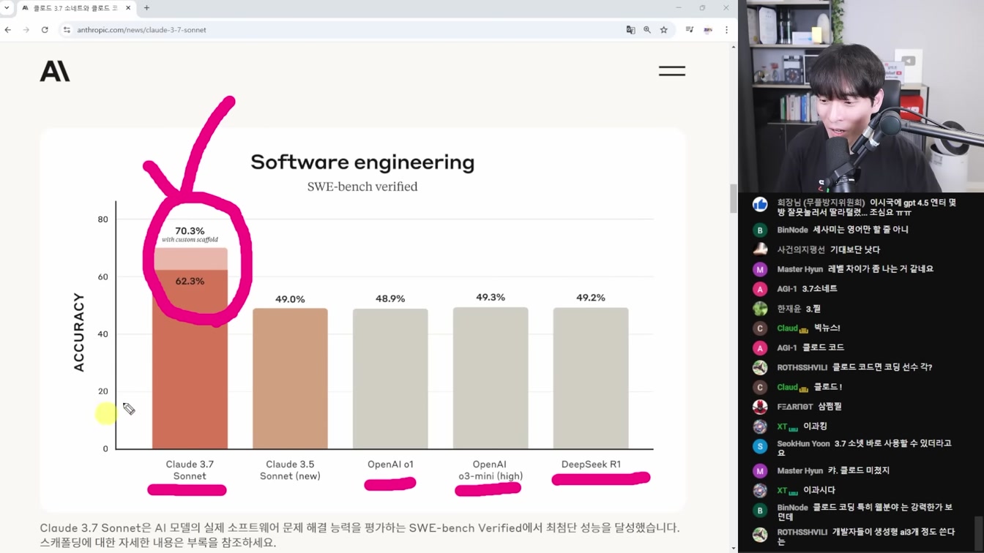The height and width of the screenshot is (553, 984).
Task: Click the 48.9% bar label
Action: point(390,298)
